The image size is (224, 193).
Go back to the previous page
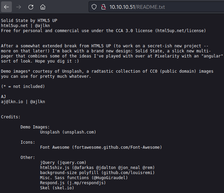click(6, 7)
